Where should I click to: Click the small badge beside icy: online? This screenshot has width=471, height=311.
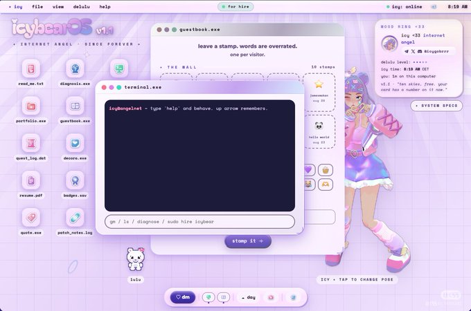434,7
